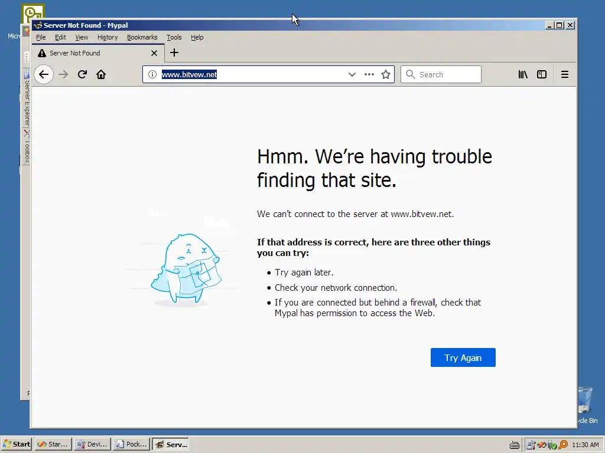Minimize the Mypal window
Viewport: 605px width, 453px height.
click(550, 25)
